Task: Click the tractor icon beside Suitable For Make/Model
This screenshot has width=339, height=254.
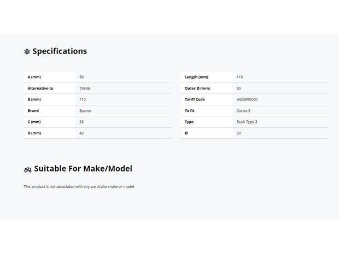Action: point(28,170)
